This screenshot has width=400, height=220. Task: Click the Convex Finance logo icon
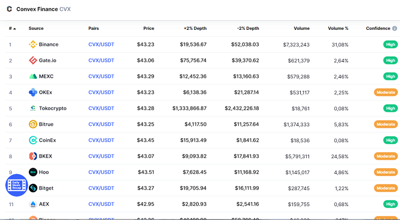pyautogui.click(x=9, y=9)
